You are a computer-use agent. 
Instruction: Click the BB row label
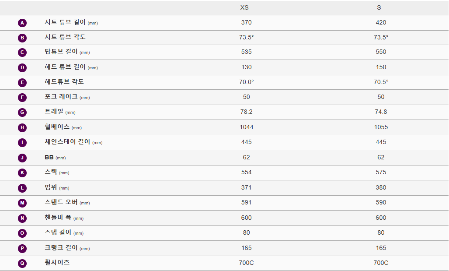[49, 157]
